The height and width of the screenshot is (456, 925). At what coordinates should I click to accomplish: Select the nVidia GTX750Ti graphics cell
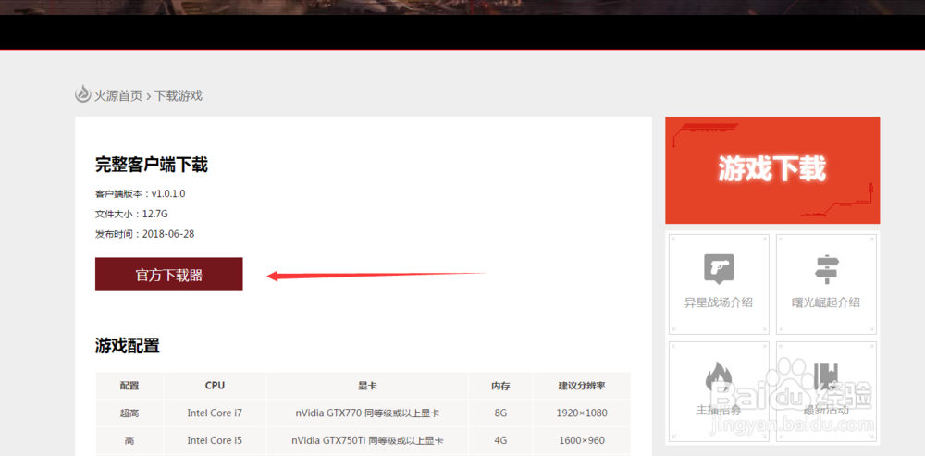point(367,440)
